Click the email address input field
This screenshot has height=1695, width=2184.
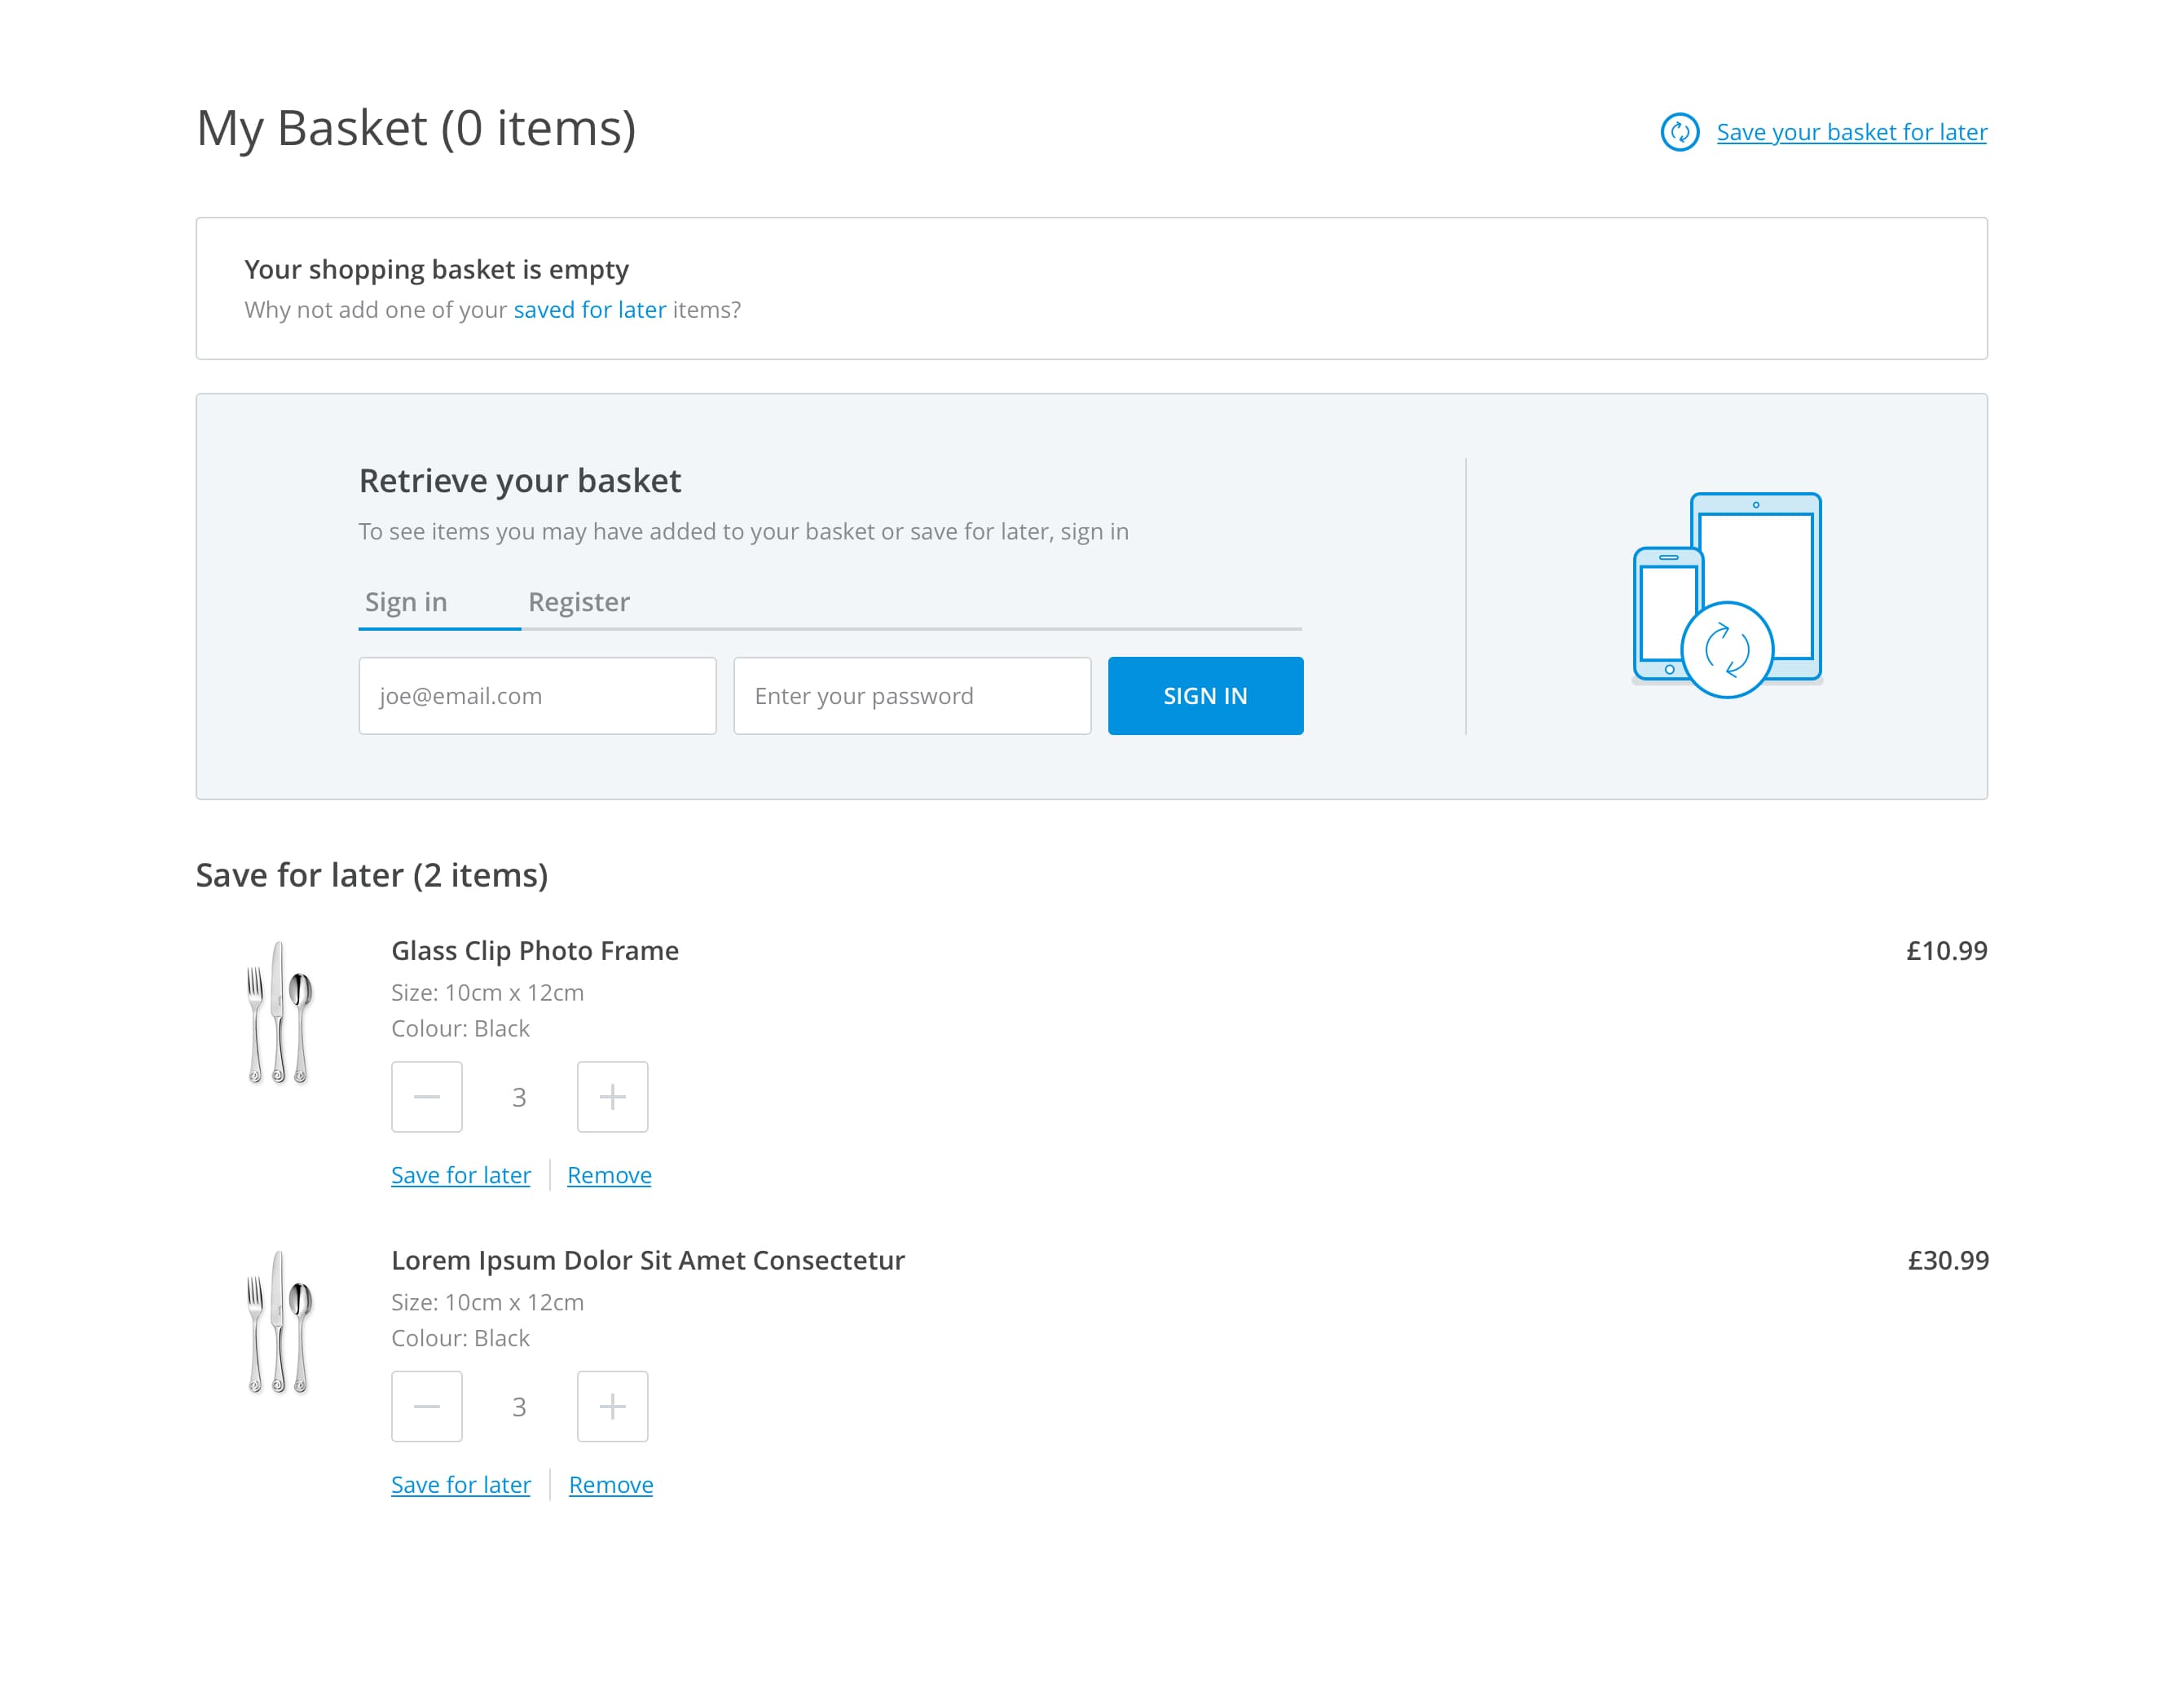pos(537,696)
